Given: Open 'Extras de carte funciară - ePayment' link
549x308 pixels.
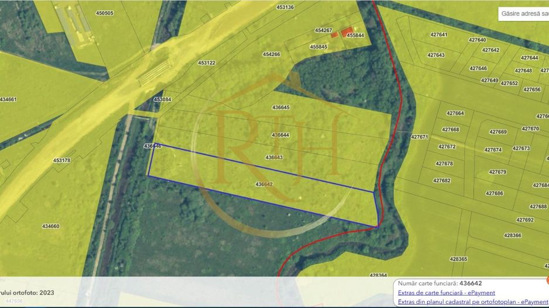Looking at the screenshot, I should point(446,293).
